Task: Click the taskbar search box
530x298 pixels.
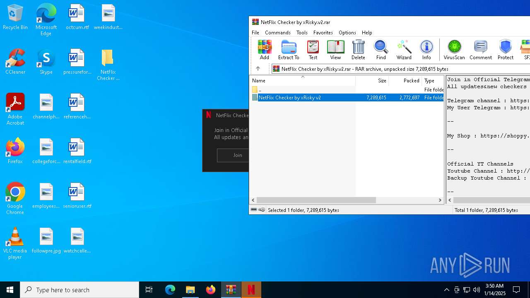Action: point(79,290)
